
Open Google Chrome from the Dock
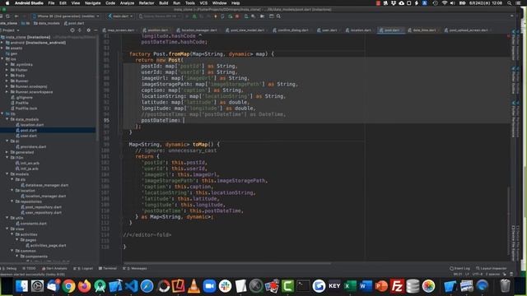coord(68,286)
